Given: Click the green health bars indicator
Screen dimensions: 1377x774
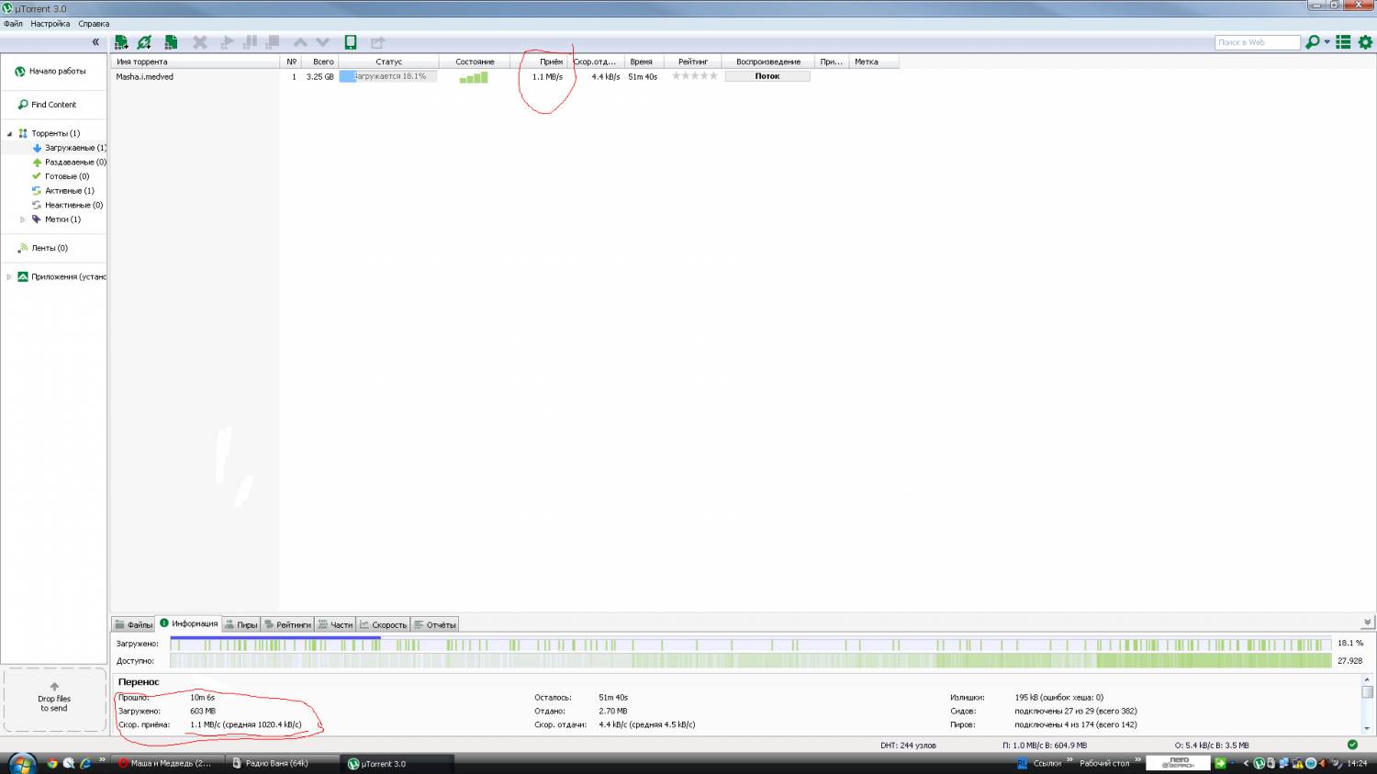Looking at the screenshot, I should [474, 77].
